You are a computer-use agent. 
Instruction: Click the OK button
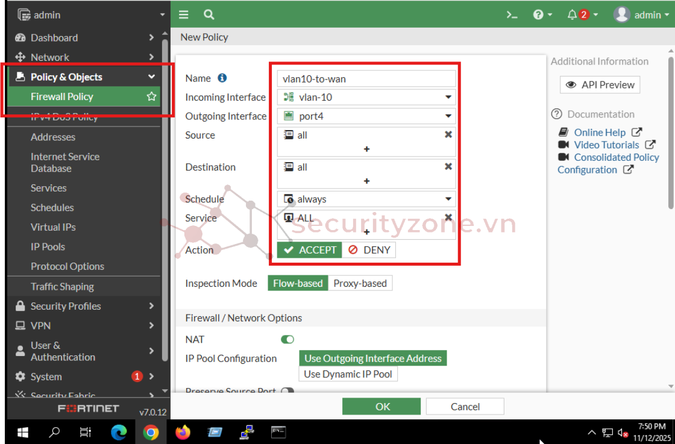381,406
